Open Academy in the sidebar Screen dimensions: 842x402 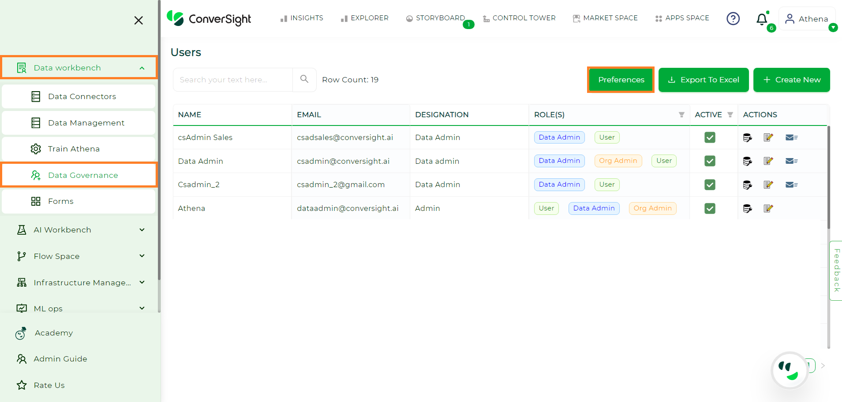click(x=44, y=333)
